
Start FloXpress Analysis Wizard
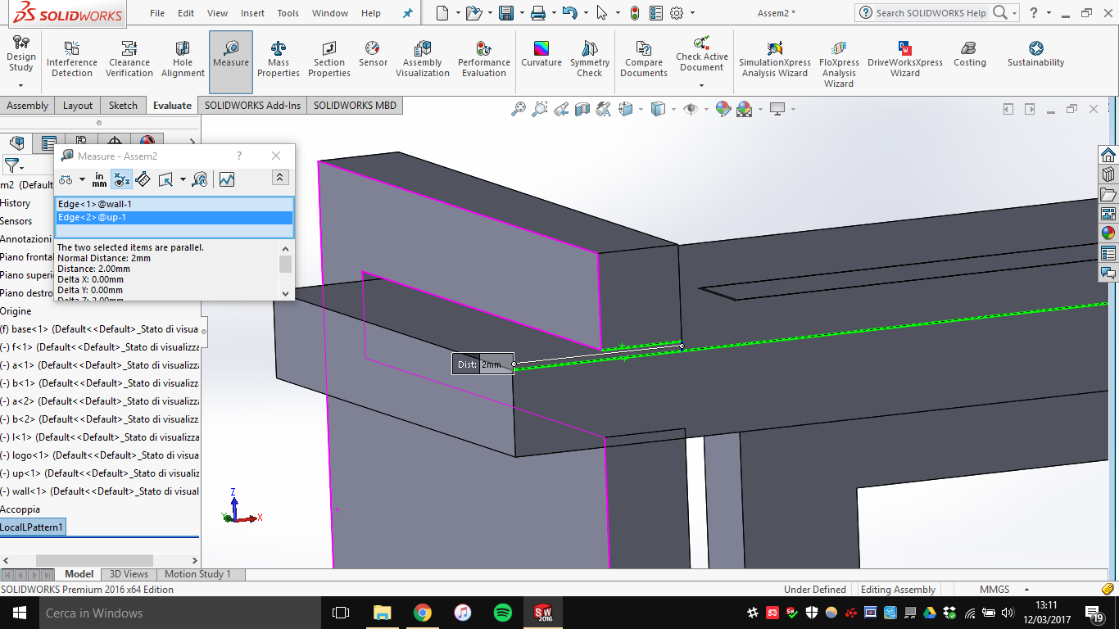[x=839, y=64]
